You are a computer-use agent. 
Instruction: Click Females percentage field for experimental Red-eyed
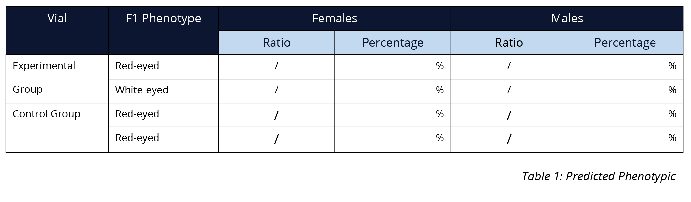[x=393, y=67]
